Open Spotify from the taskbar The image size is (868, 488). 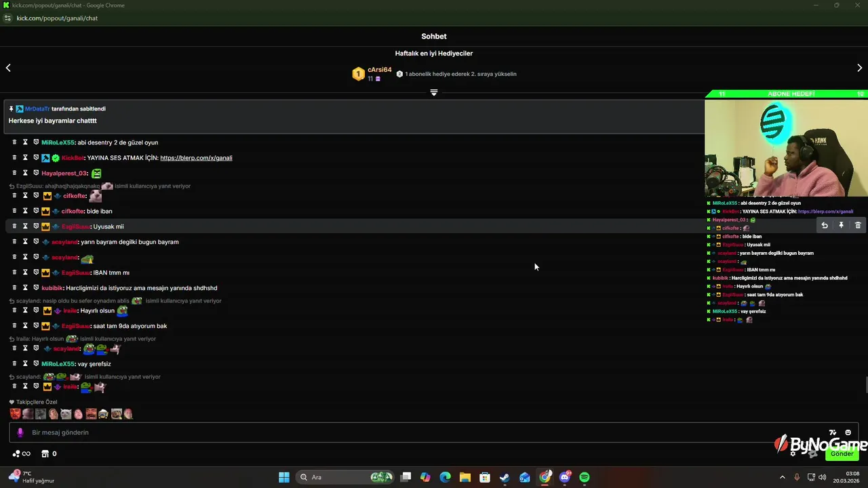click(x=585, y=477)
